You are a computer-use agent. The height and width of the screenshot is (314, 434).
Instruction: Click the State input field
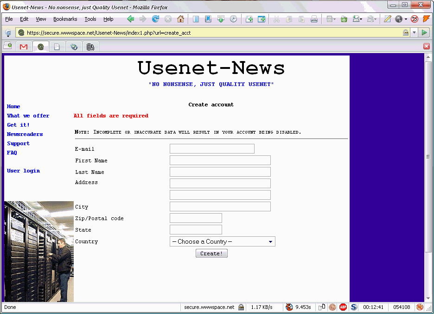(196, 230)
